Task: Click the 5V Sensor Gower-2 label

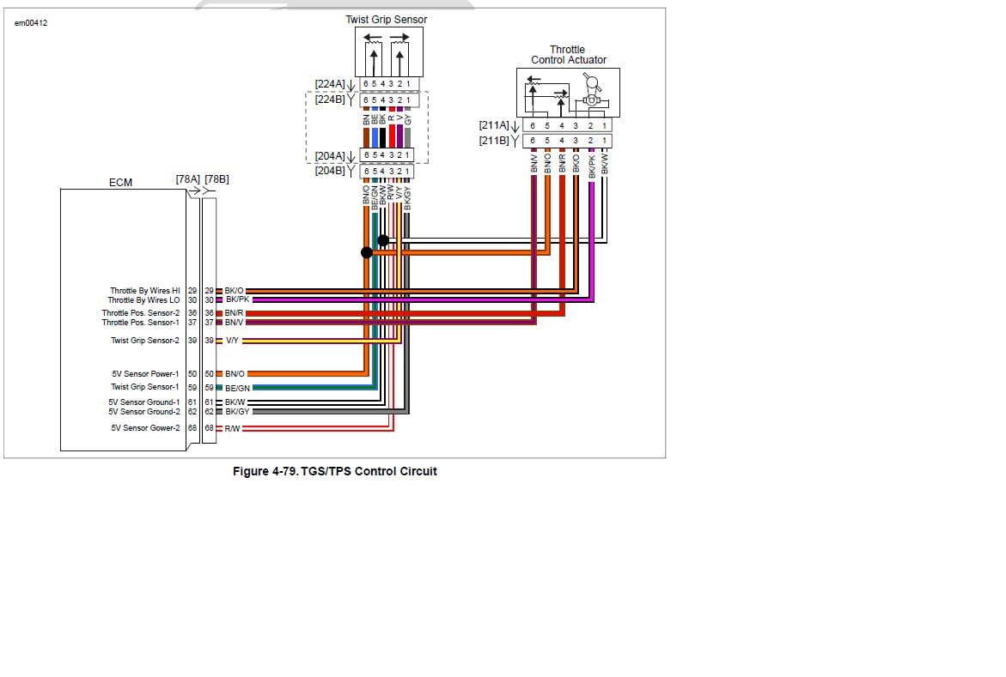Action: point(145,427)
